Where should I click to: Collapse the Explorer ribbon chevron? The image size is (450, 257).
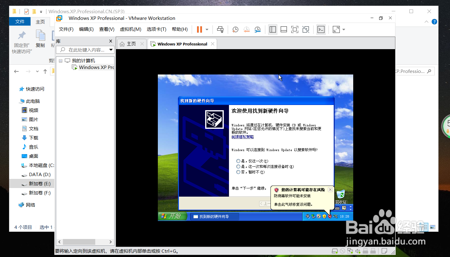click(426, 22)
